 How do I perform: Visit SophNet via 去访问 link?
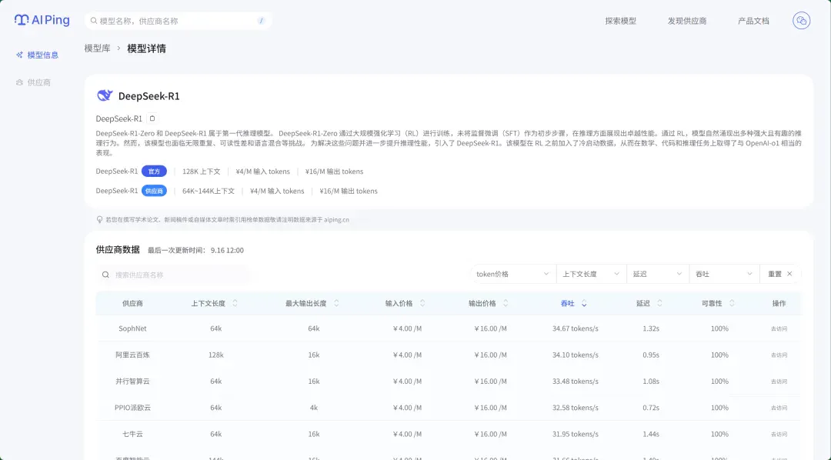coord(779,328)
